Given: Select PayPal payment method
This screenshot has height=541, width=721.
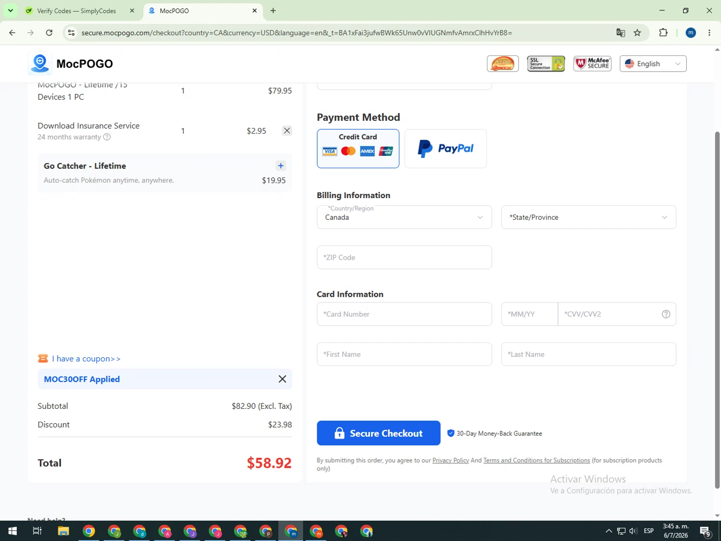Looking at the screenshot, I should click(x=446, y=149).
